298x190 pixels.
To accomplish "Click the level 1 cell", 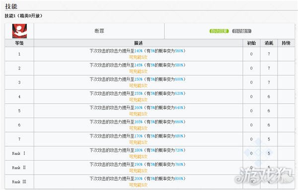I will point(19,54).
